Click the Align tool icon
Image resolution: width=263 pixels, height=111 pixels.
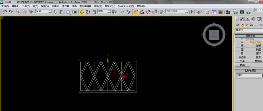pyautogui.click(x=199, y=12)
